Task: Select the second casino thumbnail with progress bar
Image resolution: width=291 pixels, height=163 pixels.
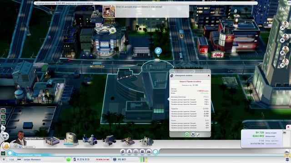Action: [71, 139]
